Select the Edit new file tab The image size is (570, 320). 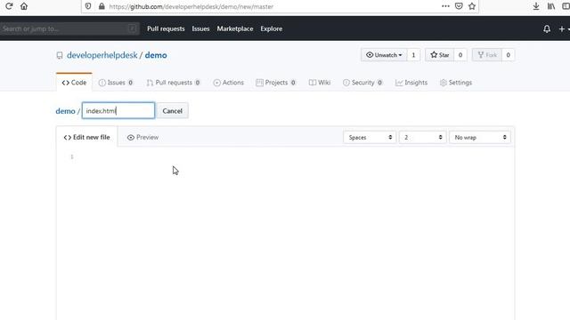point(87,137)
